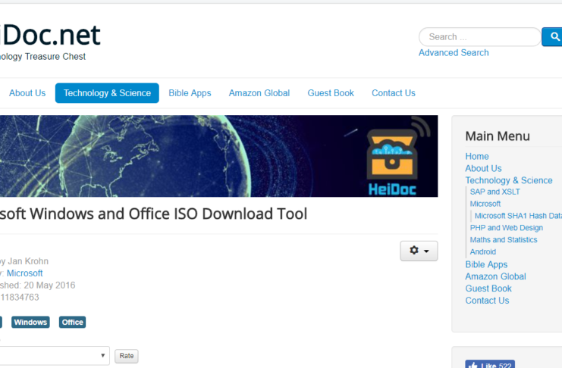The image size is (562, 368).
Task: Open Bible Apps in top navigation
Action: tap(190, 93)
